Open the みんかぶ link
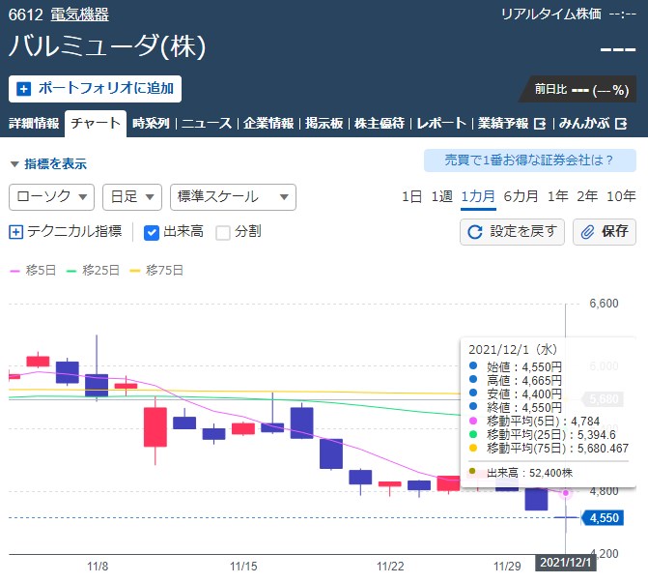 click(x=593, y=124)
